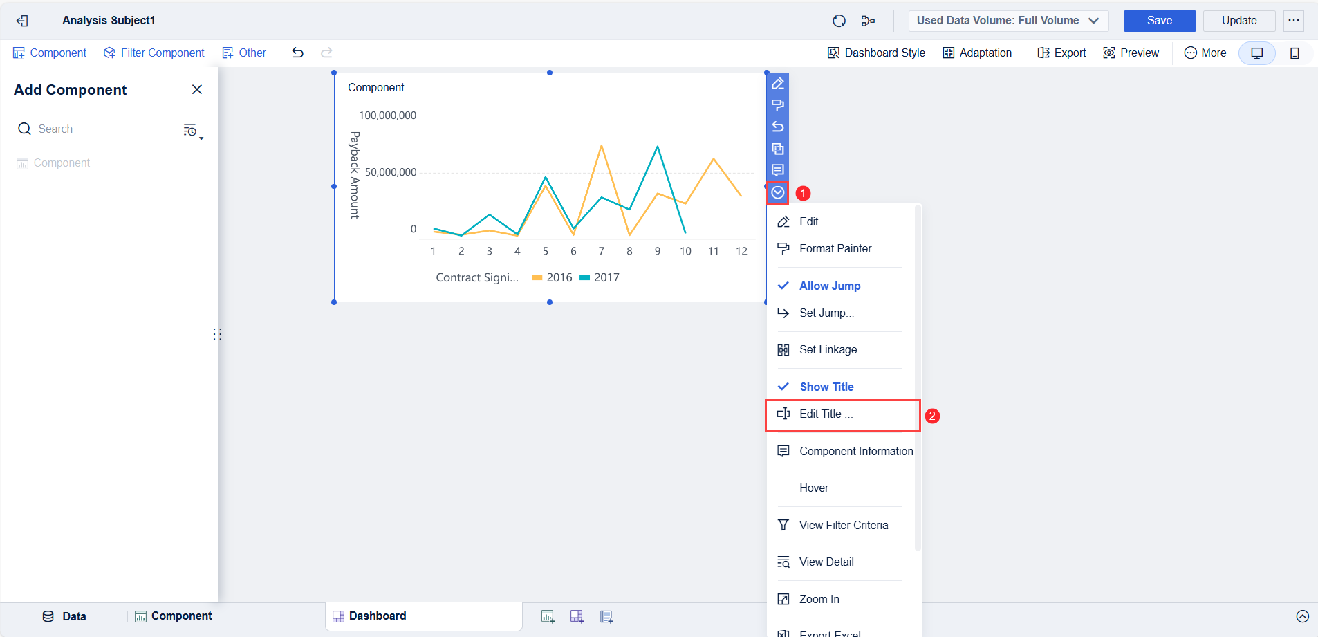Select Set Linkage in the menu
The height and width of the screenshot is (637, 1318).
tap(832, 350)
